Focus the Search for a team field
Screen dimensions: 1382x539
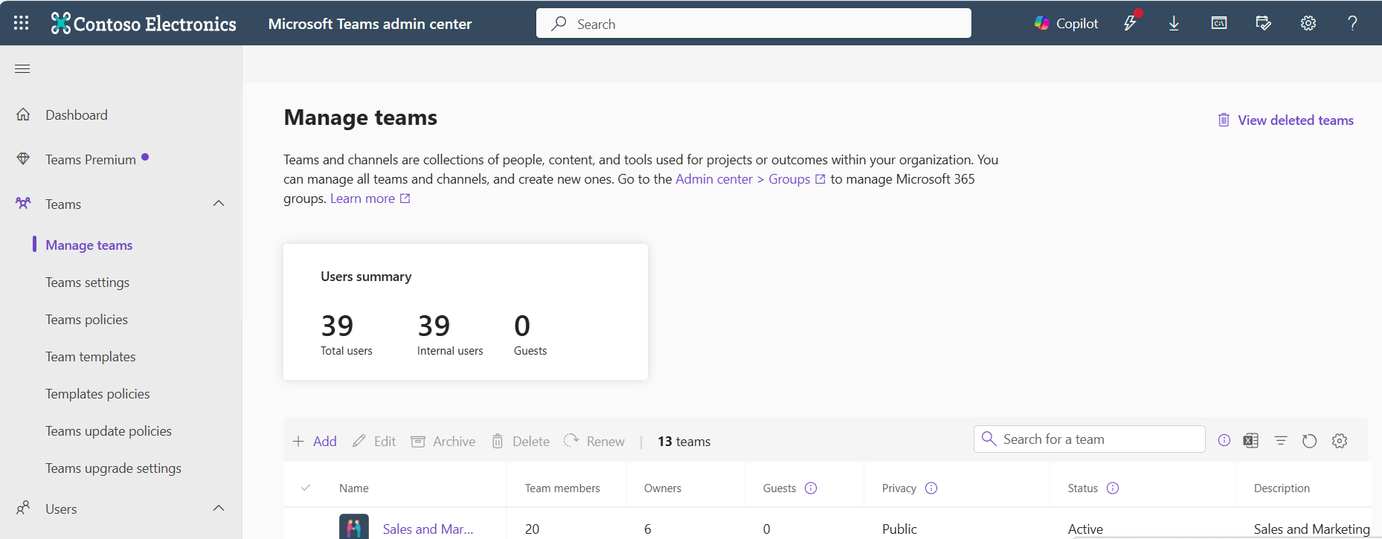1090,439
